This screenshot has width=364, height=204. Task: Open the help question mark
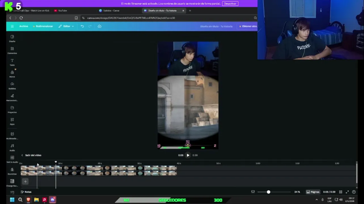[x=354, y=192]
